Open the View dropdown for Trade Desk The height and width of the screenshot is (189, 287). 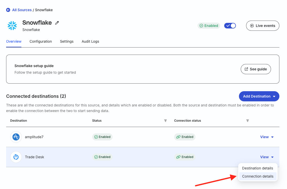point(267,157)
